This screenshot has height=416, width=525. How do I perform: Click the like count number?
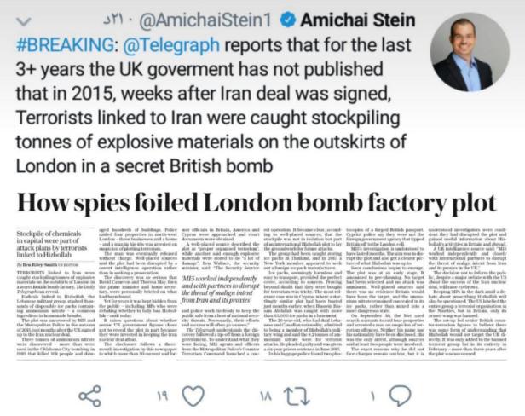162,396
